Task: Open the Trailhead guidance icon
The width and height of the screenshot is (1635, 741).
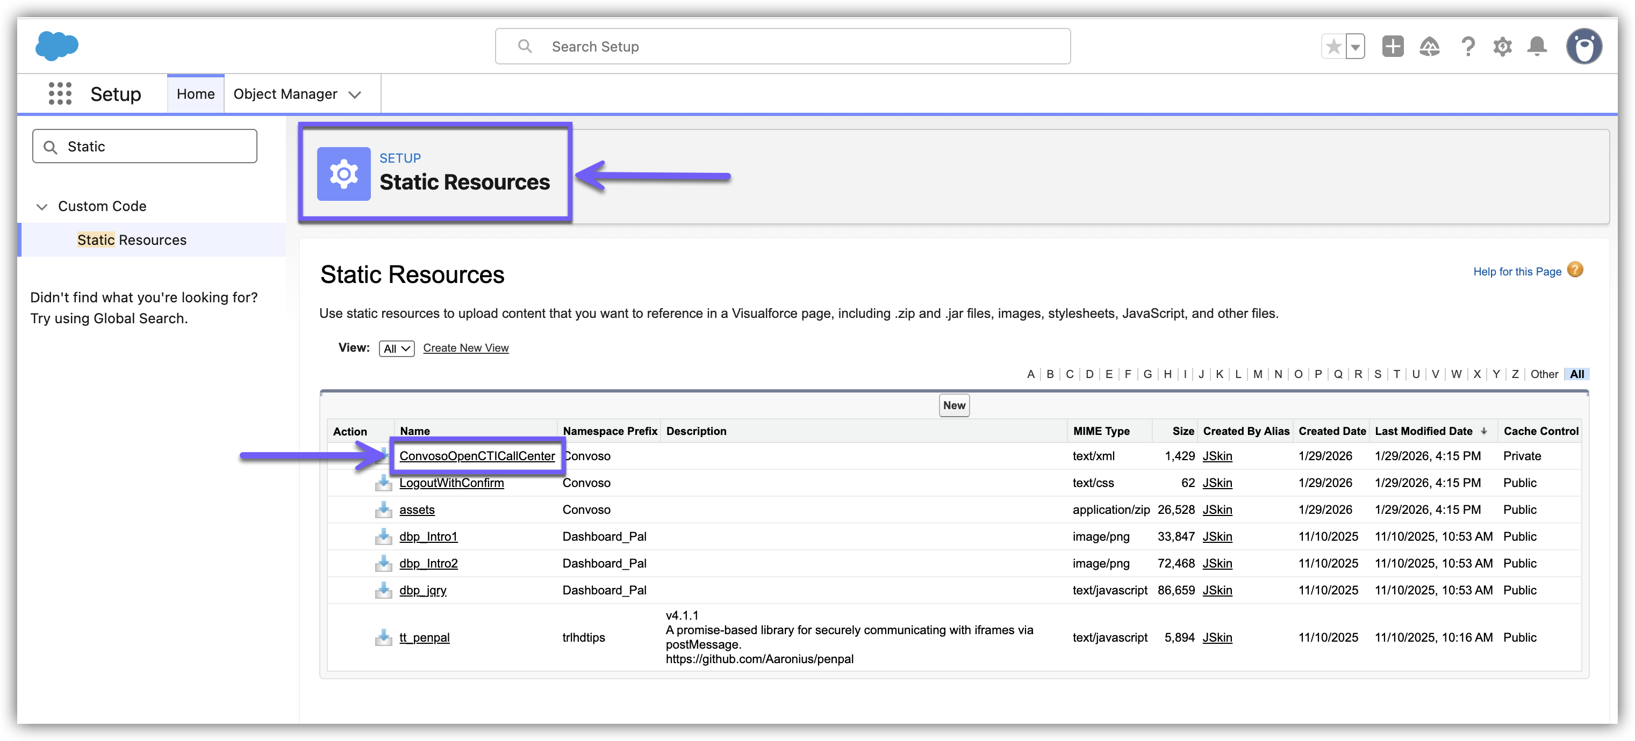Action: 1429,46
